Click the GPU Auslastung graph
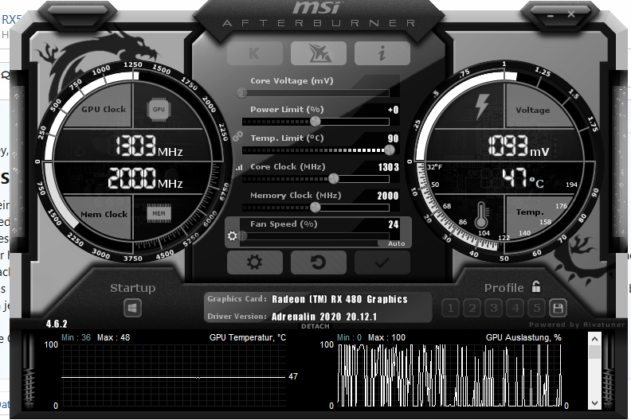This screenshot has width=631, height=420. [449, 375]
